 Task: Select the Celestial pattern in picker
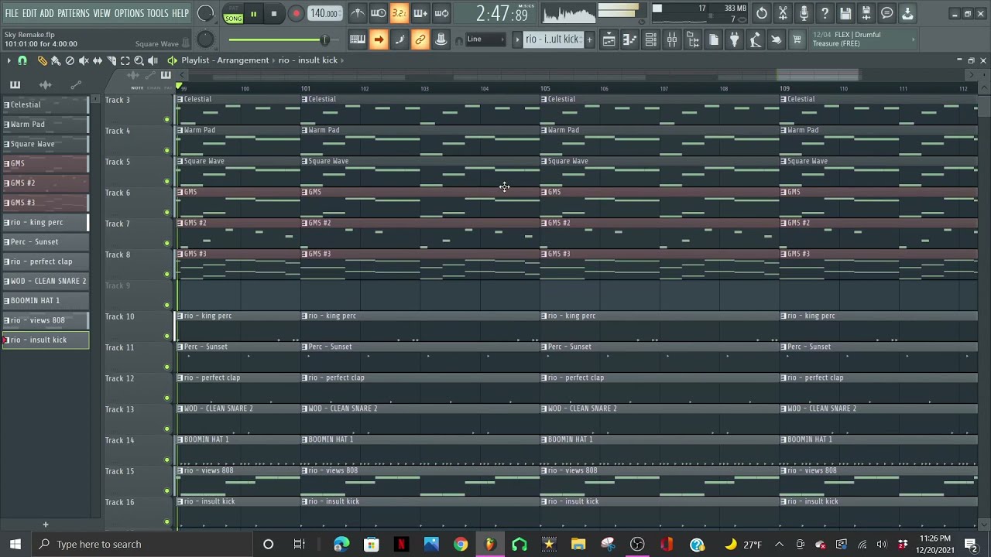[46, 104]
